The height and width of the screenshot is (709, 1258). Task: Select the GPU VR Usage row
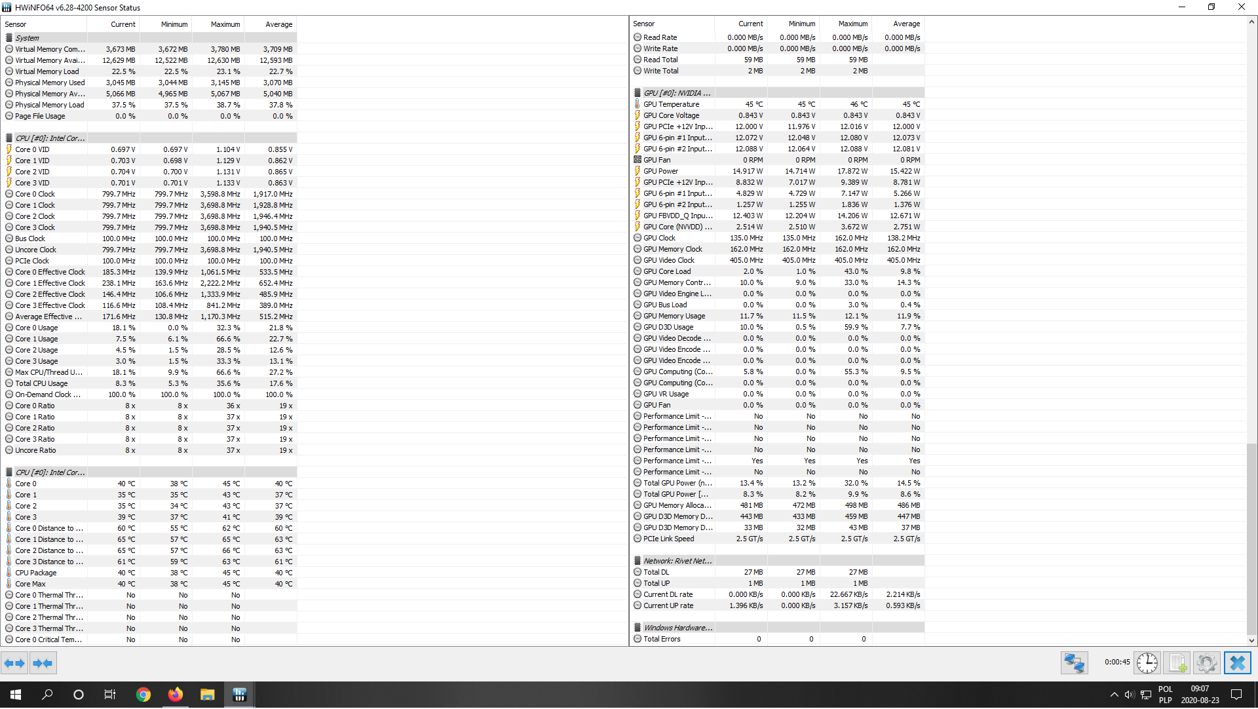(778, 394)
